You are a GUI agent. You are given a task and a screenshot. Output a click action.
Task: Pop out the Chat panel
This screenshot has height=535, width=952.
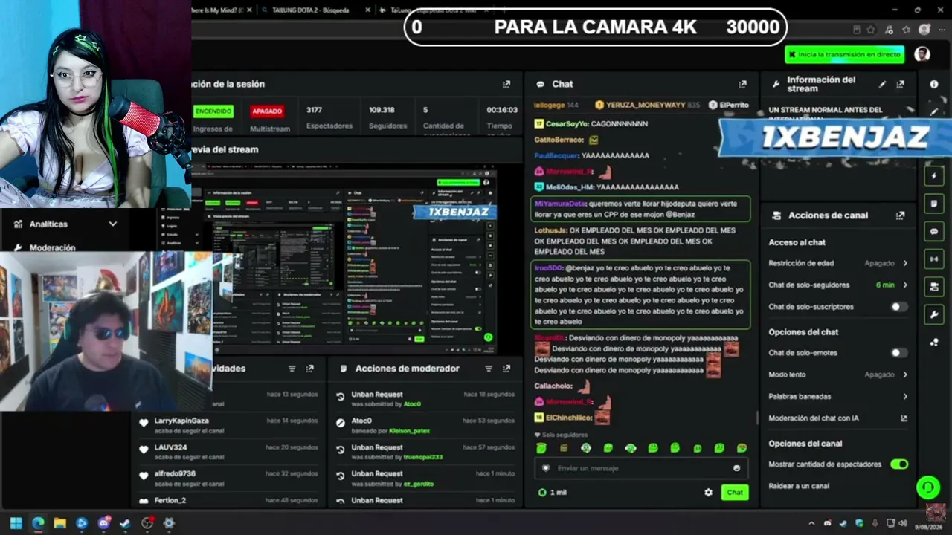click(x=742, y=84)
